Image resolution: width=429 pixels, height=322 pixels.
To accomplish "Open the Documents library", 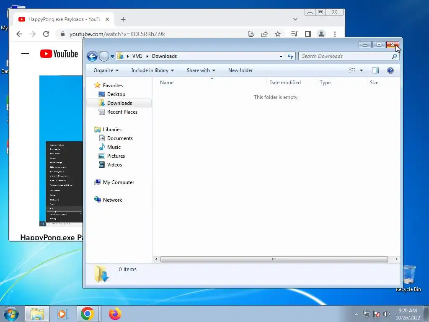I will (x=116, y=138).
